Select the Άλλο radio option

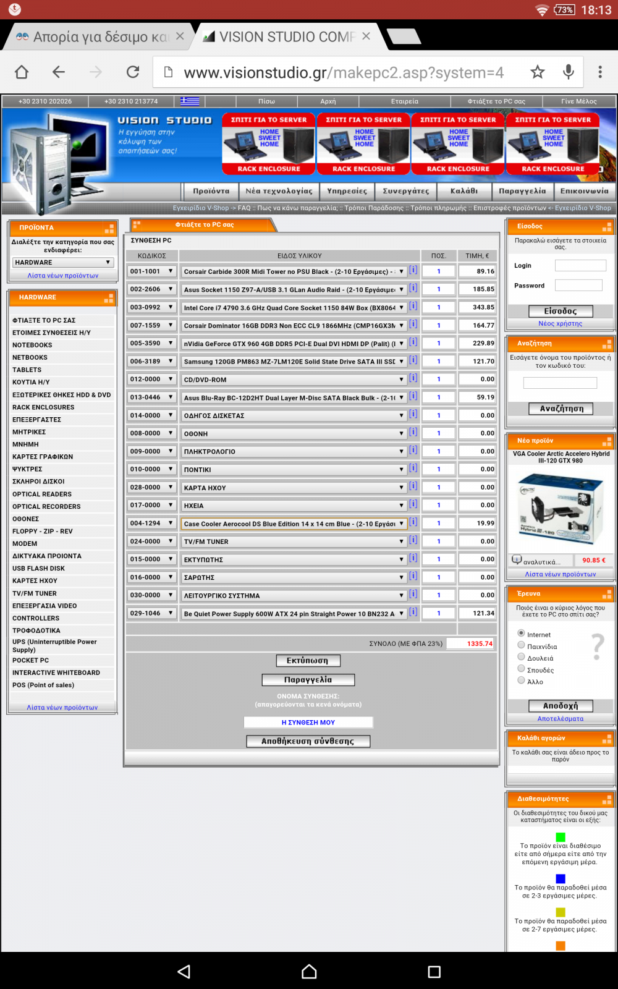click(521, 680)
